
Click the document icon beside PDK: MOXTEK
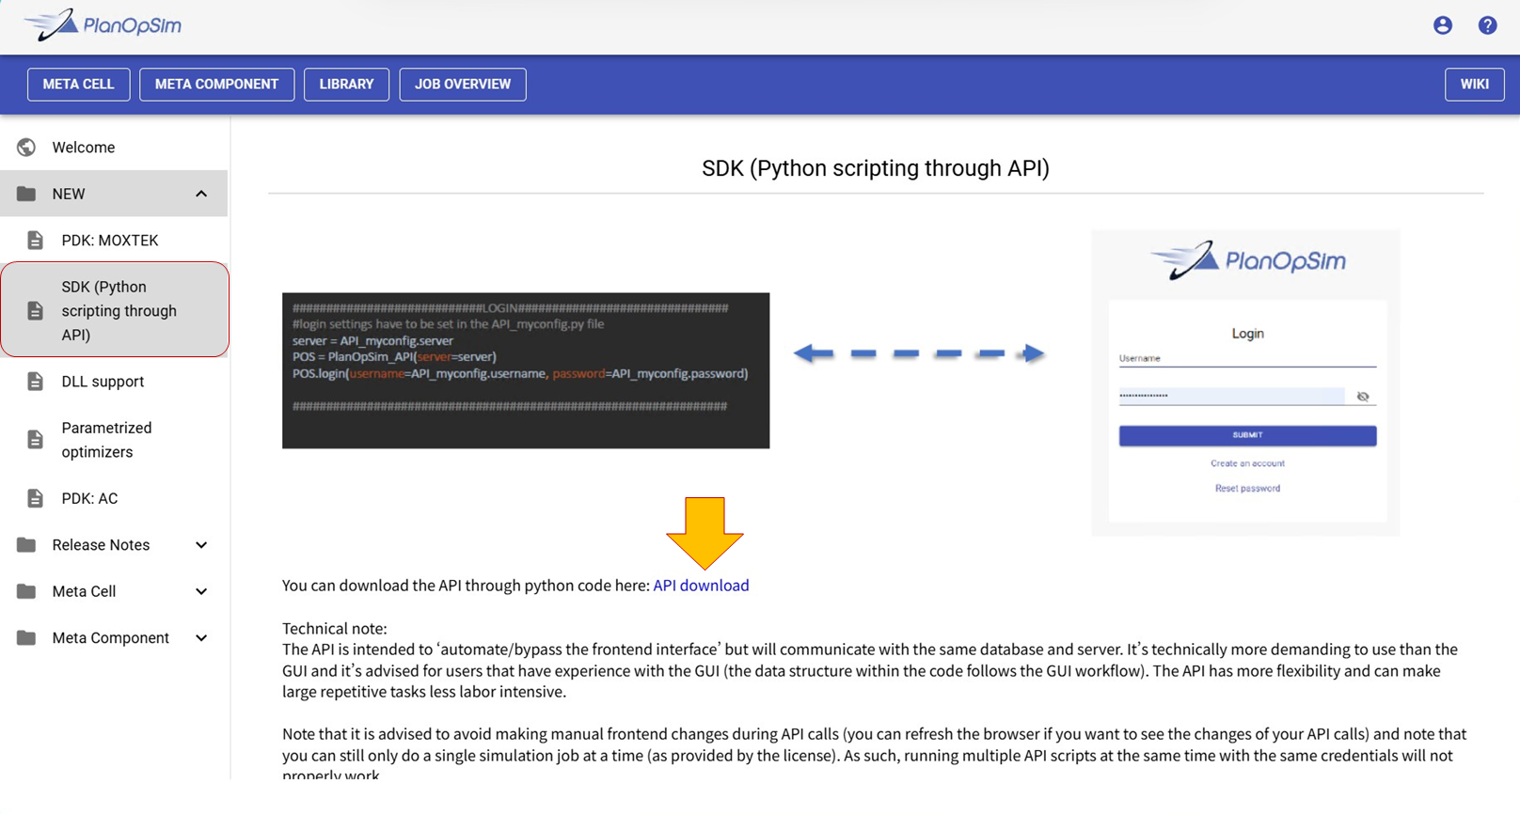[35, 241]
